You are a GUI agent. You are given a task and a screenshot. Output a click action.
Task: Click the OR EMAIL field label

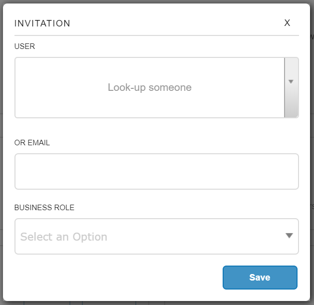32,143
